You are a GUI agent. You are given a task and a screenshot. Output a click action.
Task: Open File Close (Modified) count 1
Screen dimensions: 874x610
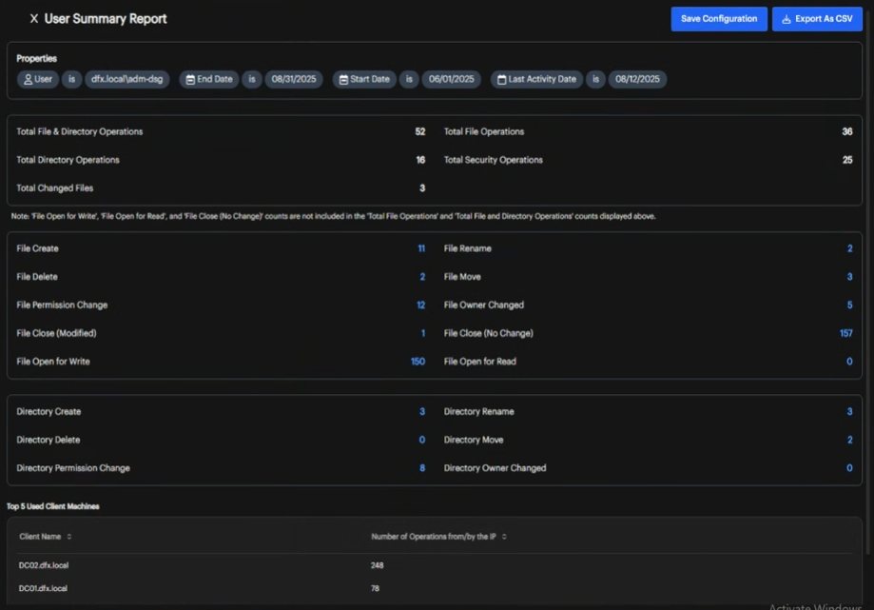tap(423, 333)
